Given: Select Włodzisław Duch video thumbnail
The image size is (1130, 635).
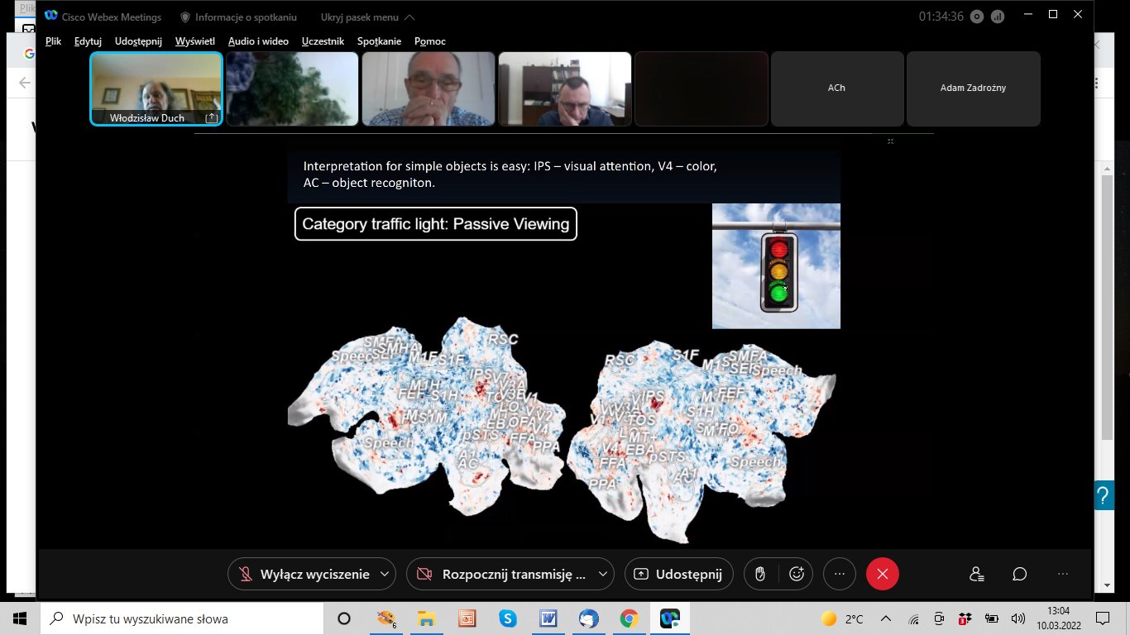Looking at the screenshot, I should [156, 88].
